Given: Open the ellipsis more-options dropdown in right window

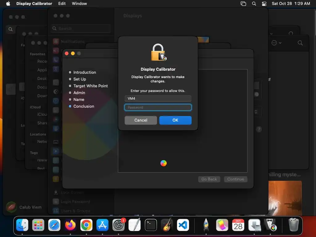Looking at the screenshot, I should click(276, 43).
